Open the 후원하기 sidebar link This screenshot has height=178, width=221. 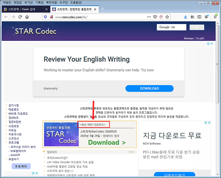(14, 159)
